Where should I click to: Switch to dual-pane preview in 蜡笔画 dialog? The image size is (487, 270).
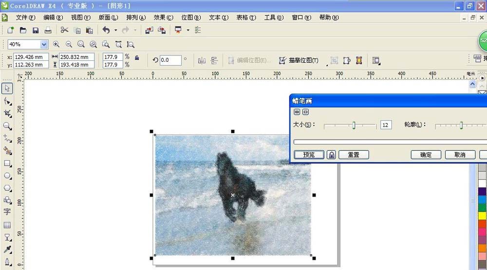(x=297, y=112)
